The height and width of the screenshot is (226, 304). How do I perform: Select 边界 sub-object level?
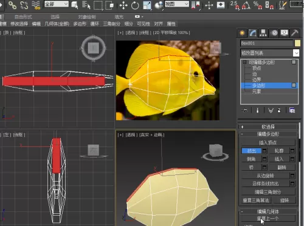pyautogui.click(x=257, y=80)
